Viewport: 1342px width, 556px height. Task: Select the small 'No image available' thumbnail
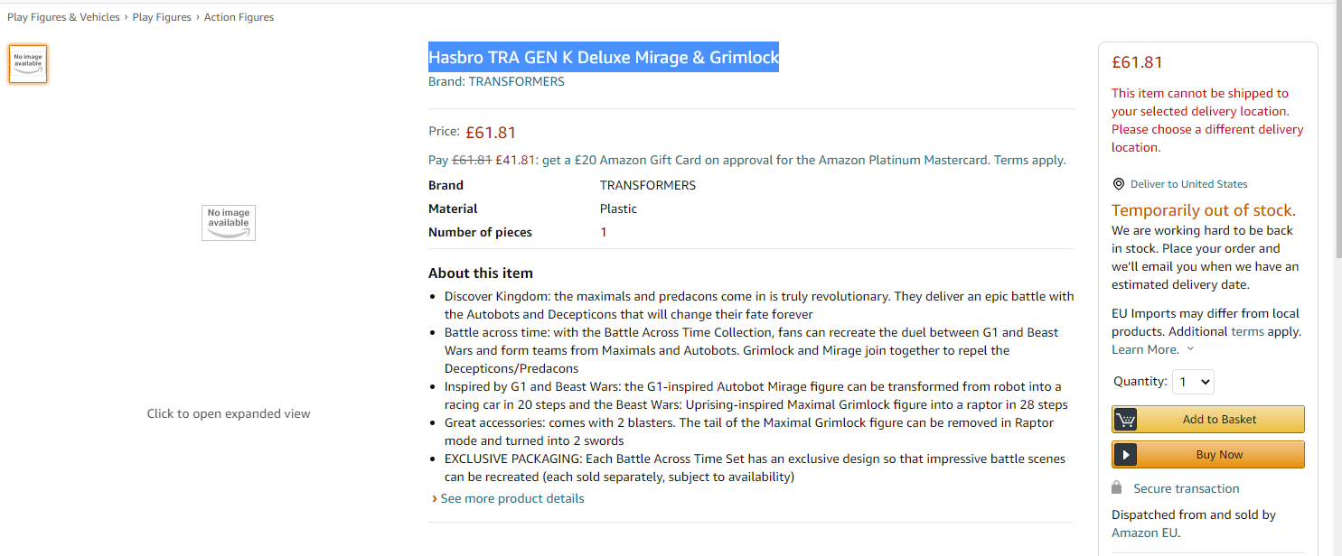(x=28, y=64)
